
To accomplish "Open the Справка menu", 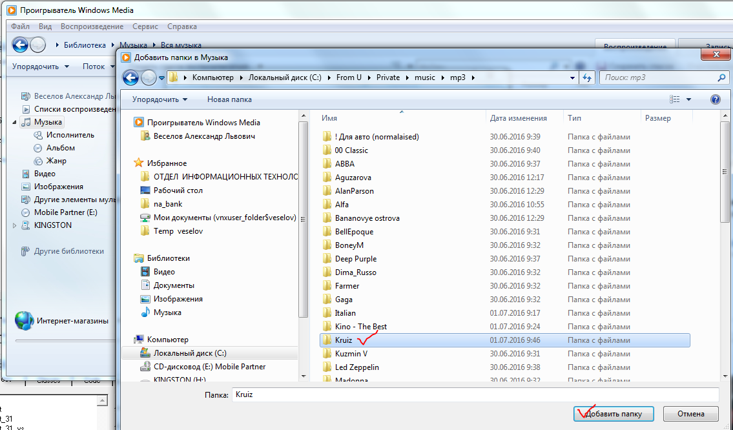I will point(182,26).
